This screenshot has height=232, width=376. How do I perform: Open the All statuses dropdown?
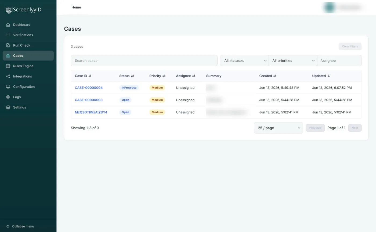[x=244, y=61]
